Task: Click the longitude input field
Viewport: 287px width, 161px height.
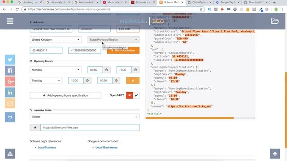Action: 85,51
